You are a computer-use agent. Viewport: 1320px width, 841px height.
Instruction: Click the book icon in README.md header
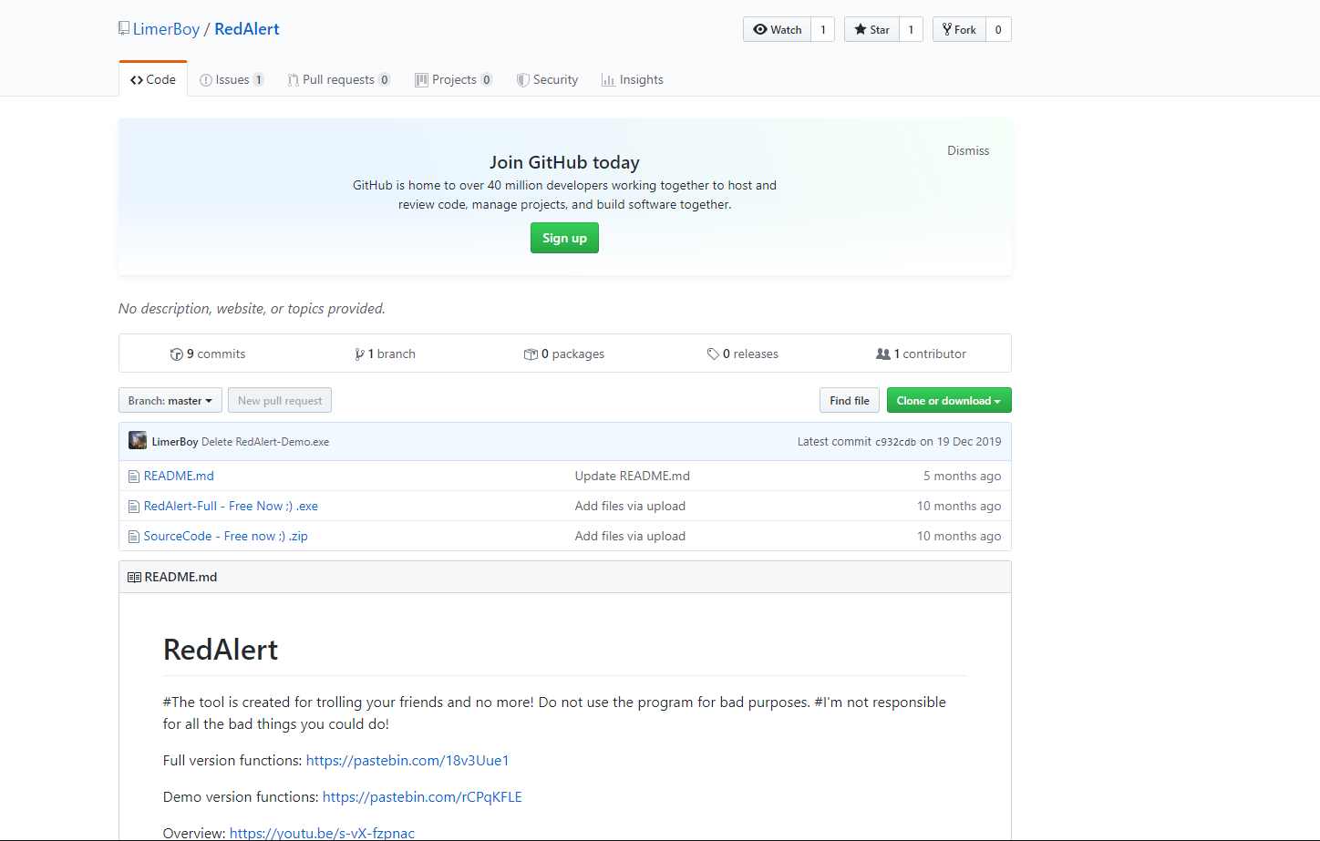click(134, 578)
